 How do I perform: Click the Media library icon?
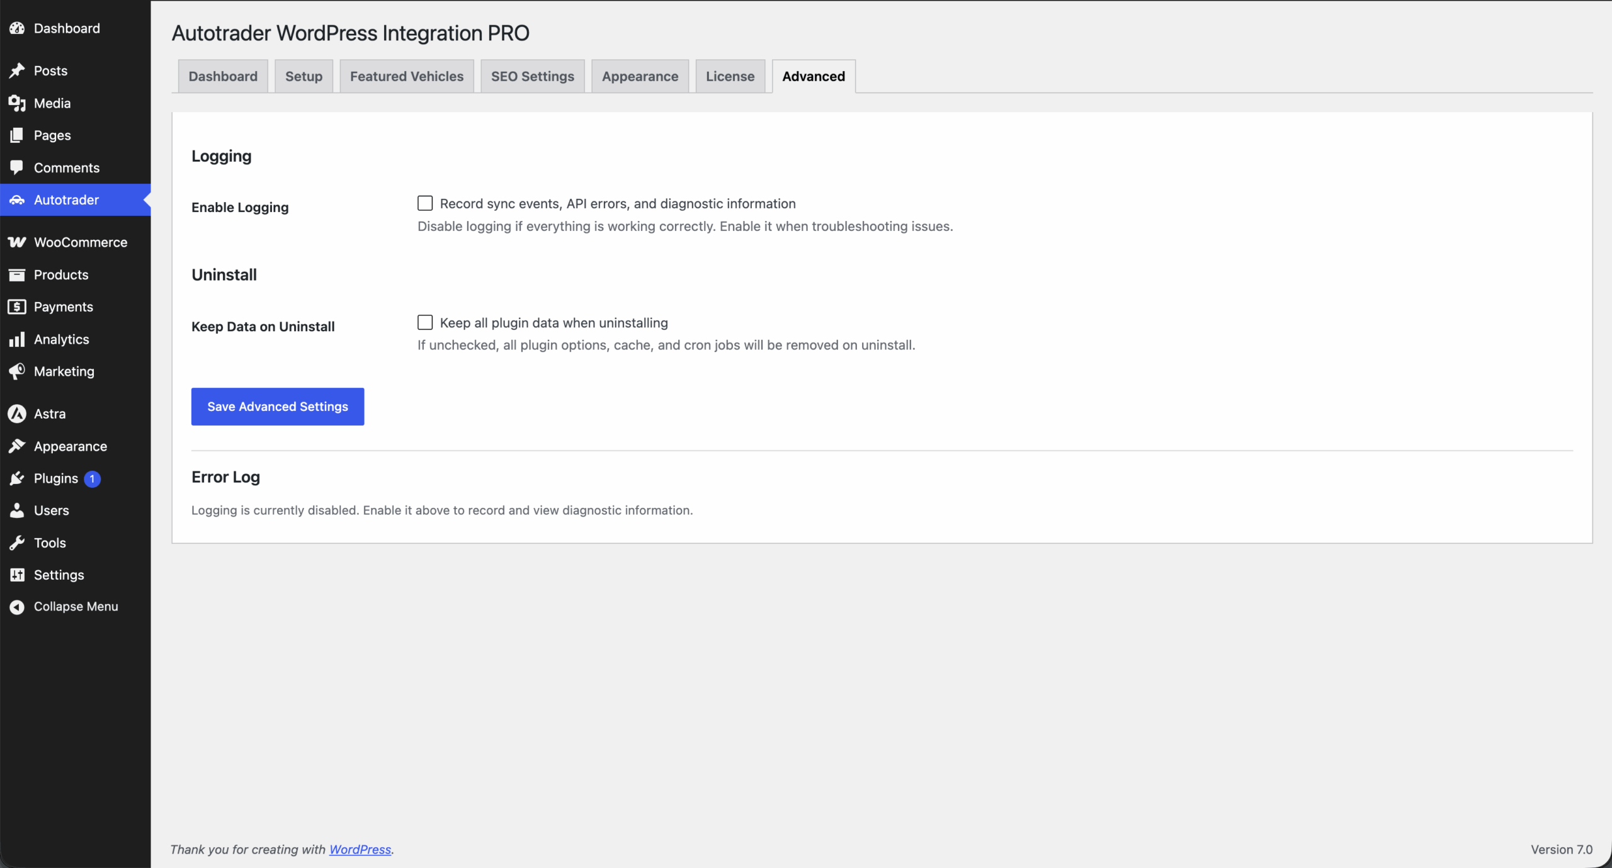(17, 103)
